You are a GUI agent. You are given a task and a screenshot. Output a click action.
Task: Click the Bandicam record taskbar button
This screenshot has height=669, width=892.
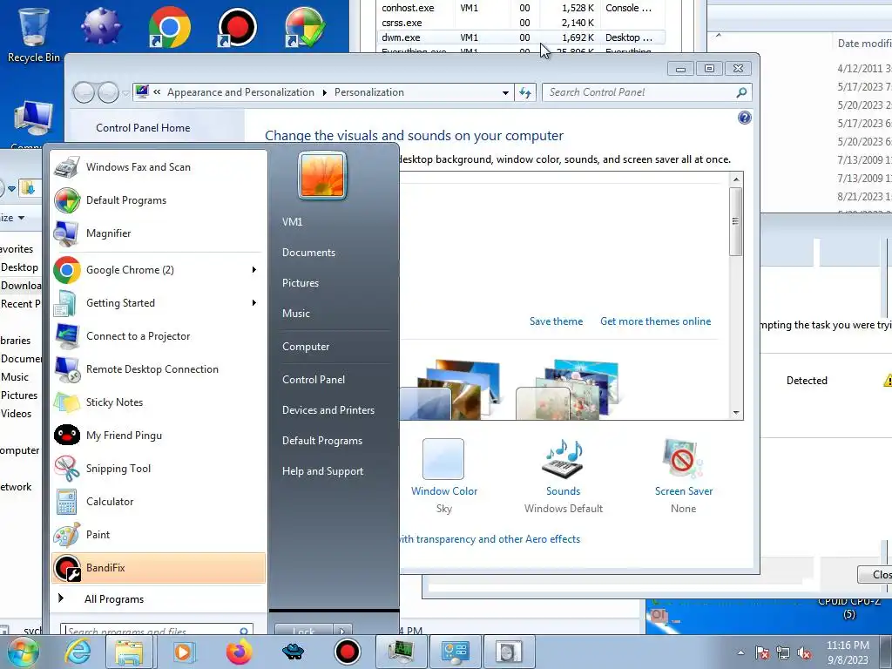(x=347, y=652)
